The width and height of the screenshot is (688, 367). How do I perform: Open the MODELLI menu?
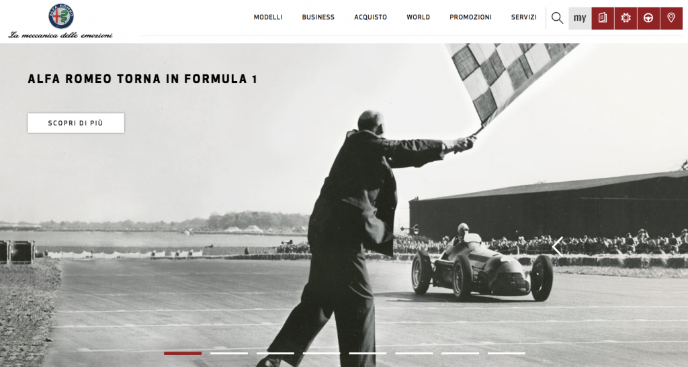pos(268,17)
